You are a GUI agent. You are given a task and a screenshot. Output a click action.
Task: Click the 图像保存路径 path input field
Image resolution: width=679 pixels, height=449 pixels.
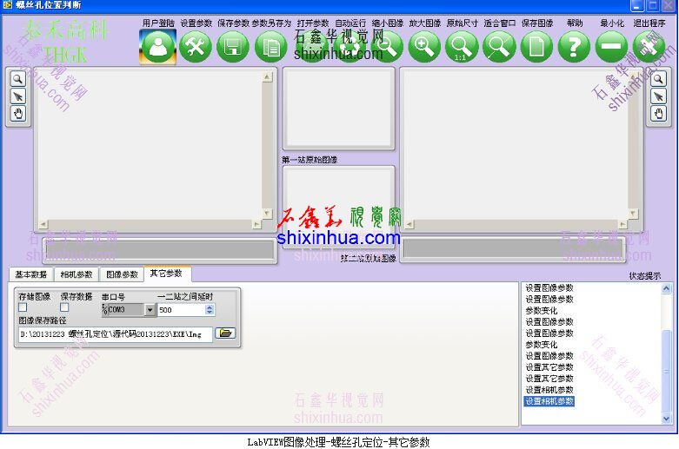(x=113, y=333)
